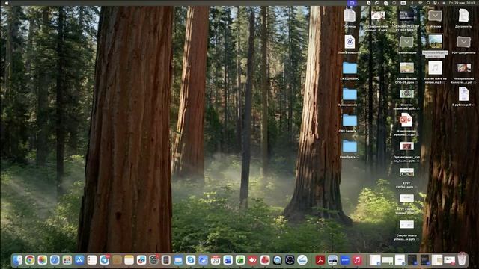Image resolution: width=479 pixels, height=269 pixels.
Task: Launch OBS Studio from the Dock
Action: [x=290, y=260]
